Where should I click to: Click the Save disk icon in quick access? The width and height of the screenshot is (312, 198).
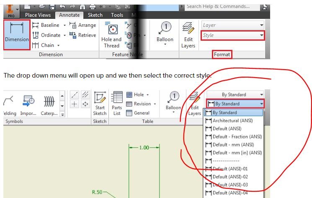(52, 7)
